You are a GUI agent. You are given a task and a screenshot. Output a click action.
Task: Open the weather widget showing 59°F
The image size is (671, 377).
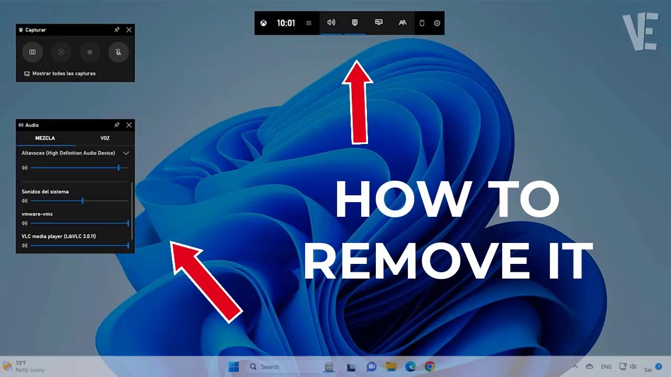(x=24, y=367)
